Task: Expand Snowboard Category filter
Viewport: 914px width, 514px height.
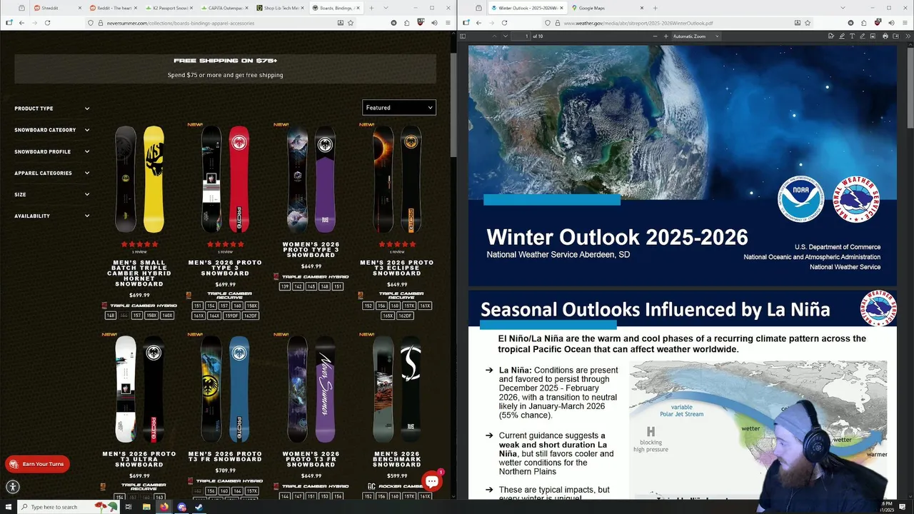Action: coord(52,130)
